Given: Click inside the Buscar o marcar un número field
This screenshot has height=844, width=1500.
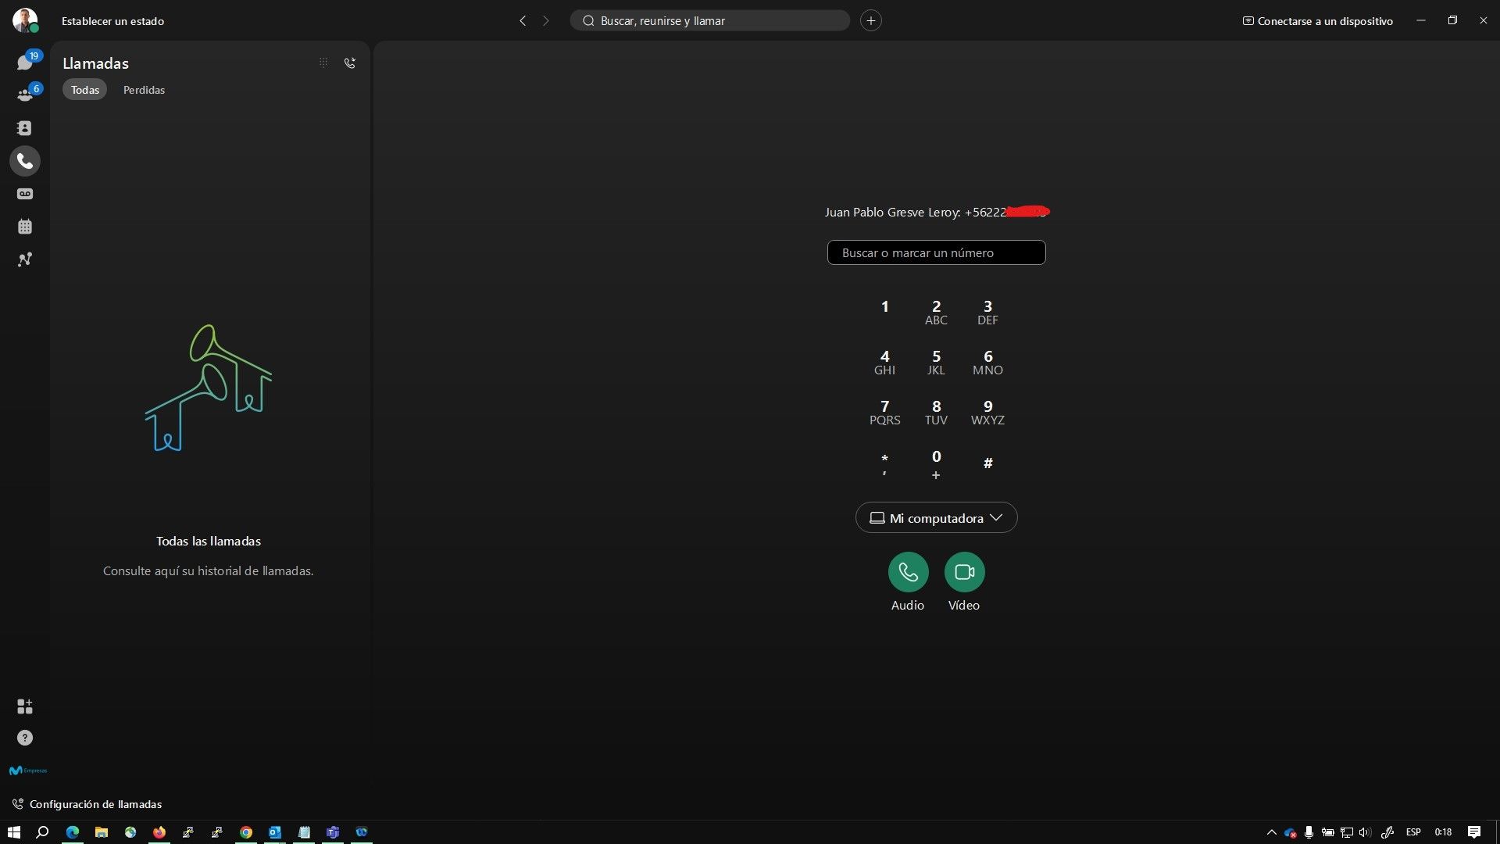Looking at the screenshot, I should point(936,252).
